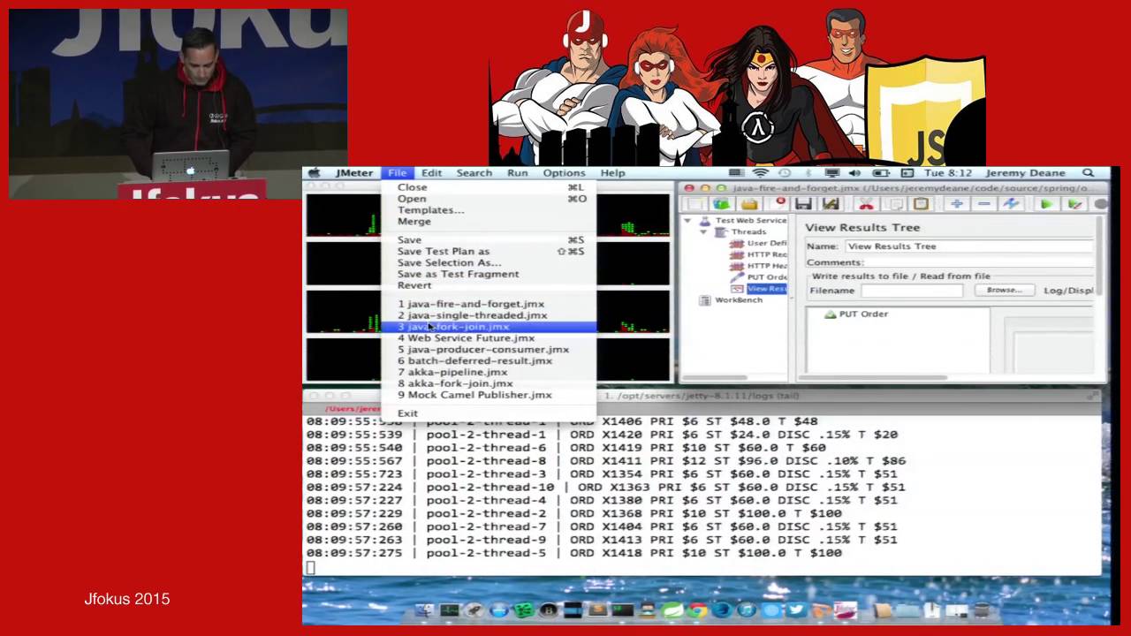Choose Save as Test Fragment
1131x636 pixels.
pyautogui.click(x=489, y=275)
